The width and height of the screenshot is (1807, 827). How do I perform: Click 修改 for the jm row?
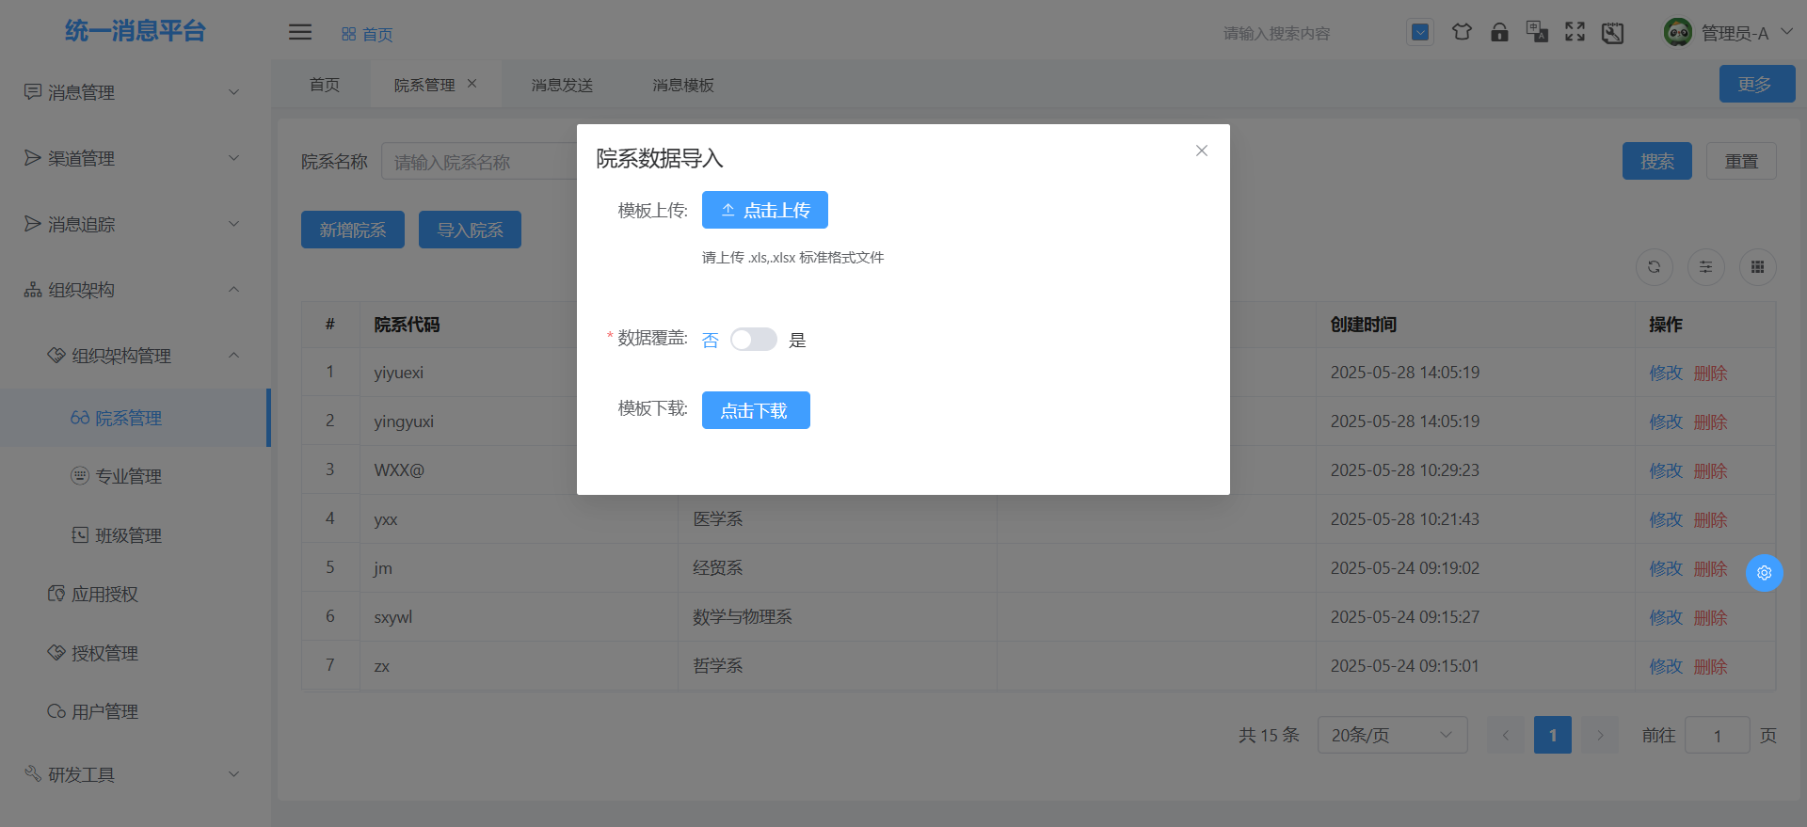[1665, 568]
